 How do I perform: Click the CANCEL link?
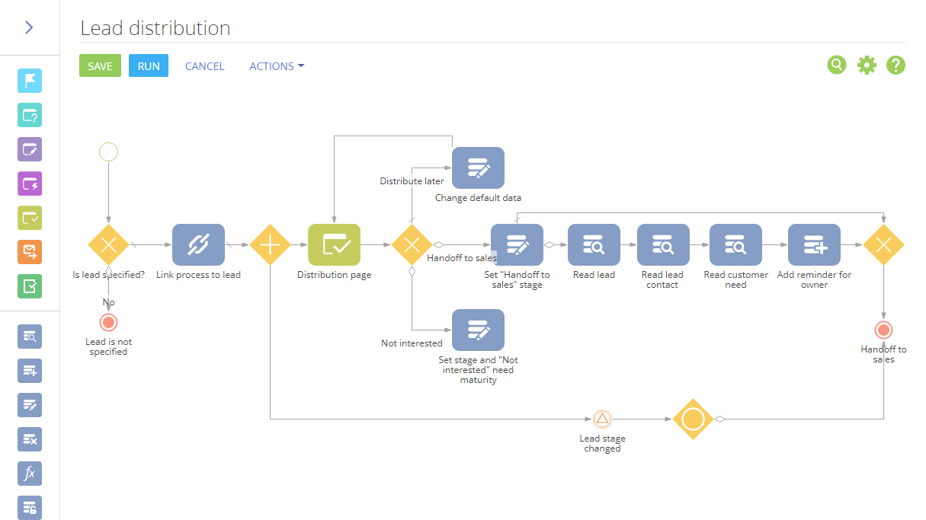point(204,66)
